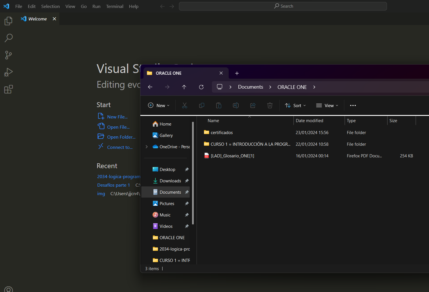Image resolution: width=429 pixels, height=292 pixels.
Task: Open the Run menu
Action: click(x=96, y=6)
